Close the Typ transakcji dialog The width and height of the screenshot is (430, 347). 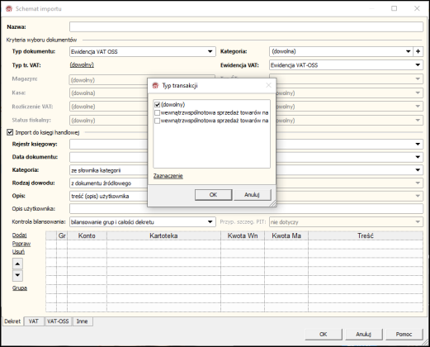coord(268,86)
